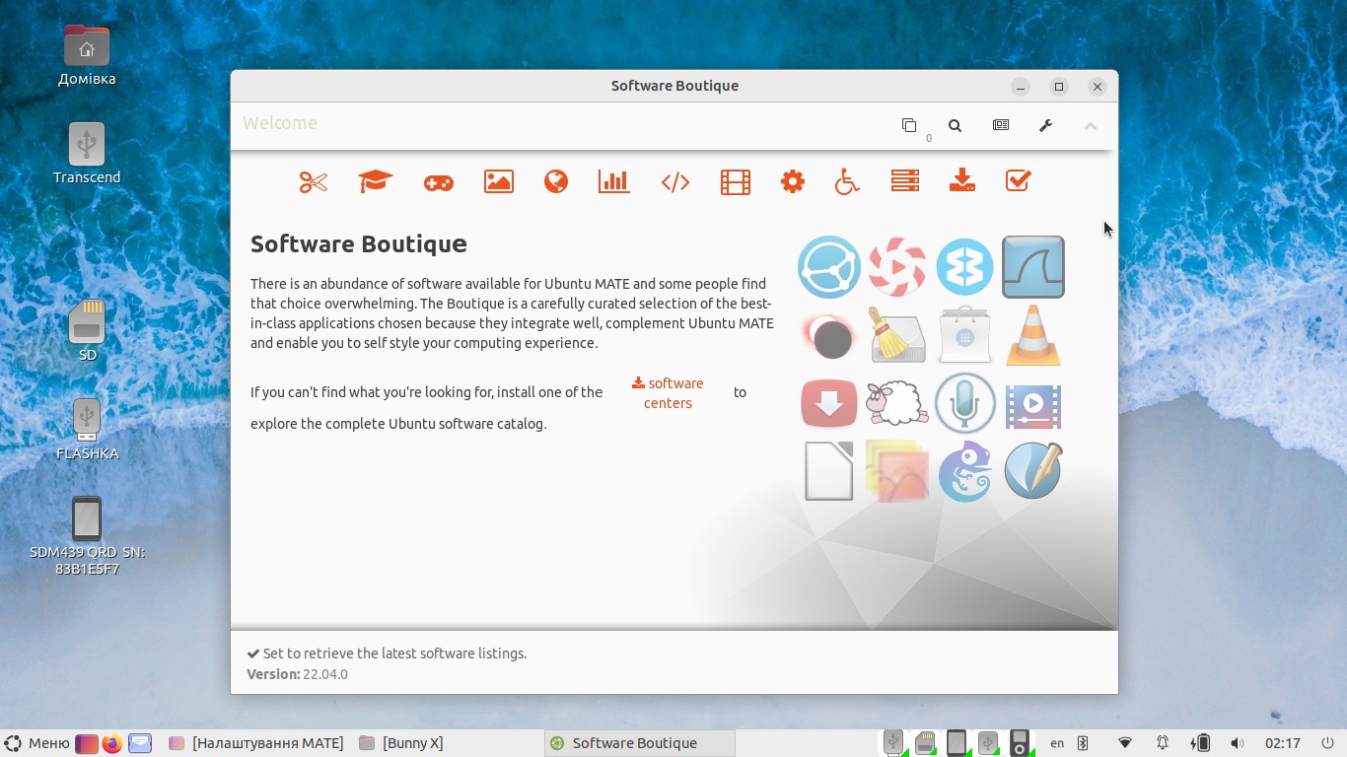Click the 02:17 clock
The image size is (1347, 757).
[1283, 743]
